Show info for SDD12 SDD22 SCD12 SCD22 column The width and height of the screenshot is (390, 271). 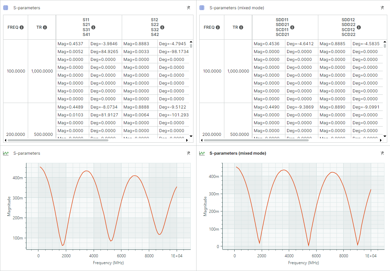(x=359, y=27)
